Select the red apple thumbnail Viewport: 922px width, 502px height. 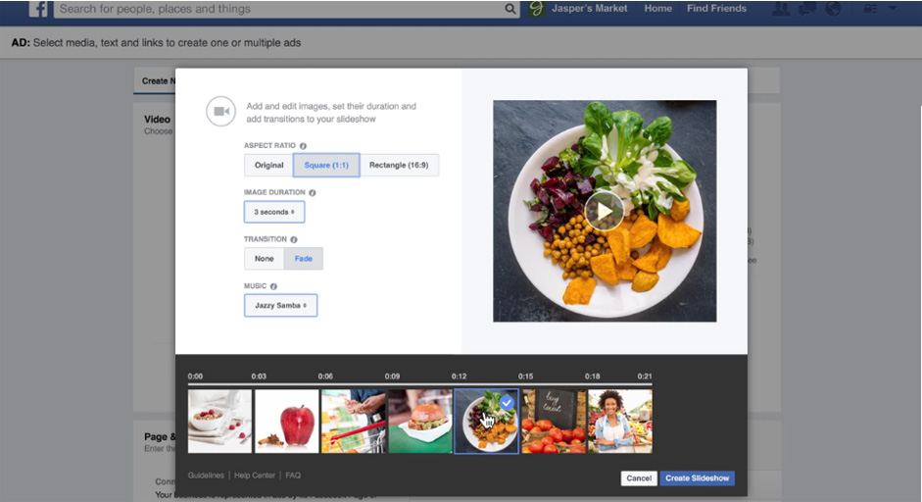[286, 422]
